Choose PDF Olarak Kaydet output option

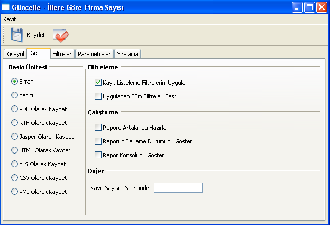pyautogui.click(x=14, y=109)
